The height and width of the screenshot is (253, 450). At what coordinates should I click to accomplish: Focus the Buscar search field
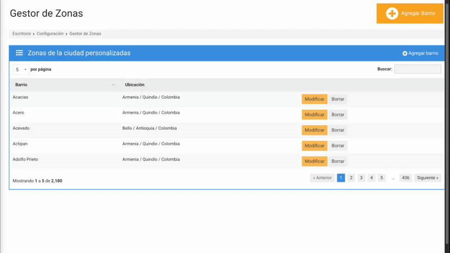[417, 69]
